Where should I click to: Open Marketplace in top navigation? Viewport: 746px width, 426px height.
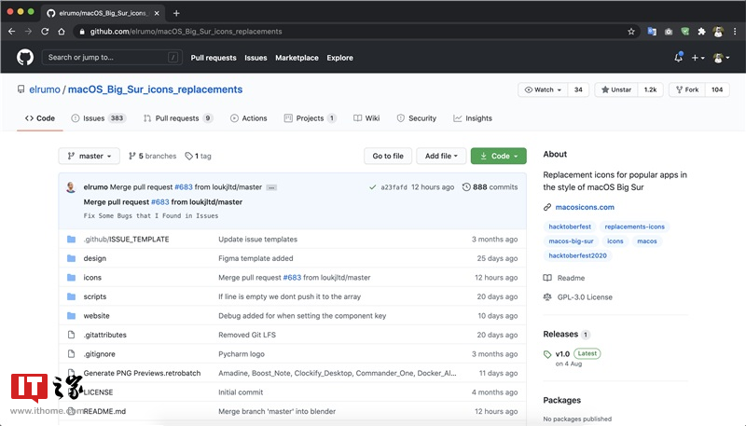(x=297, y=58)
